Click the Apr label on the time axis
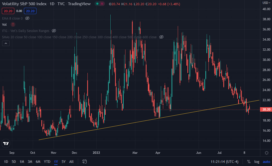 [x=158, y=153]
